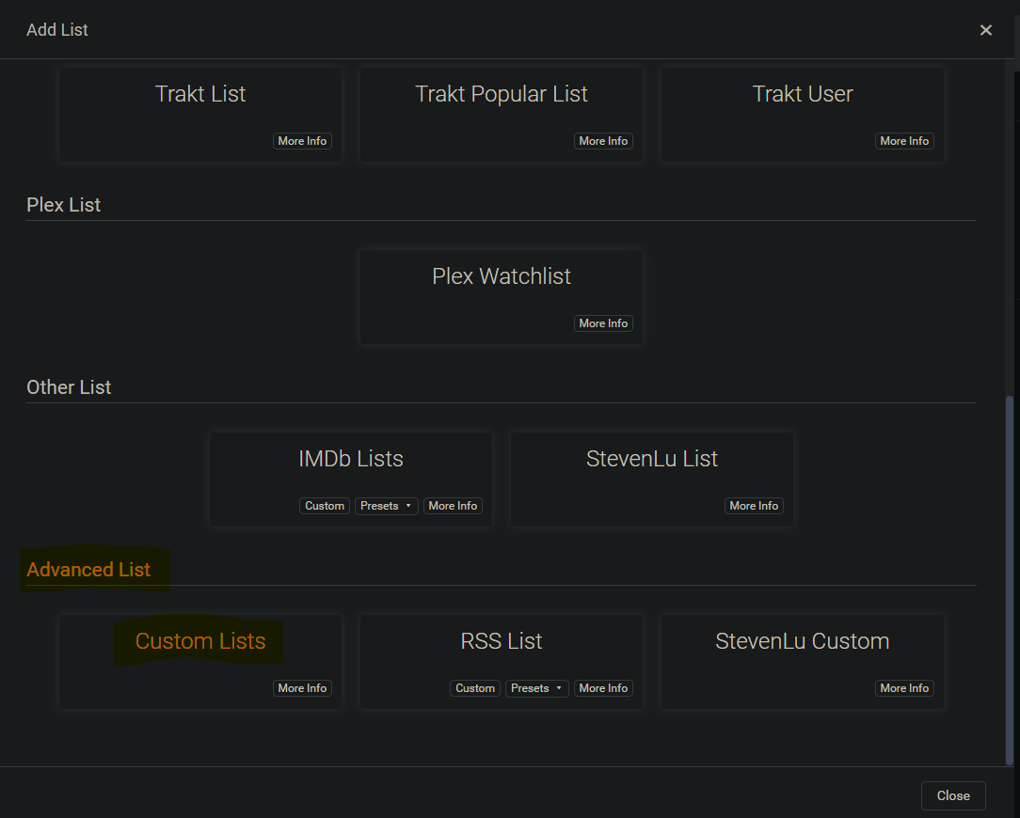The image size is (1020, 818).
Task: Open More Info for Trakt List
Action: tap(302, 141)
